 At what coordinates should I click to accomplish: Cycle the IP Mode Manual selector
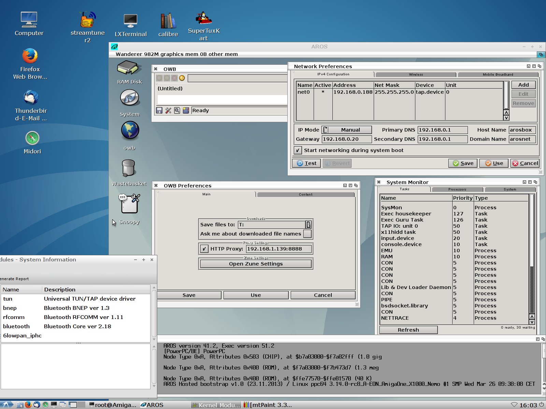coord(347,130)
